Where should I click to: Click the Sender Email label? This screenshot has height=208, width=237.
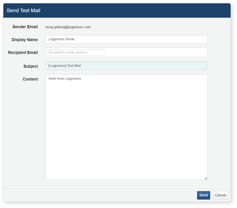pos(25,27)
